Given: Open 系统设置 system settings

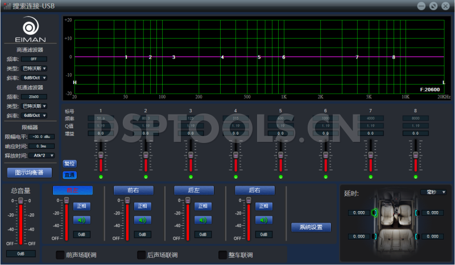Looking at the screenshot, I should 311,228.
